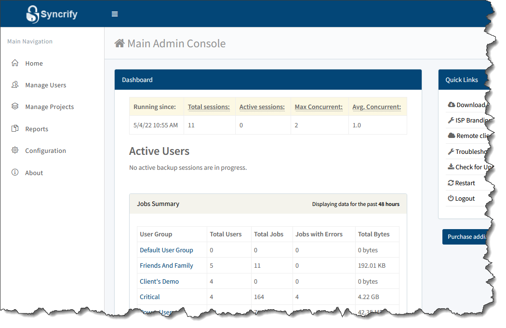
Task: Open the About page
Action: coord(34,173)
